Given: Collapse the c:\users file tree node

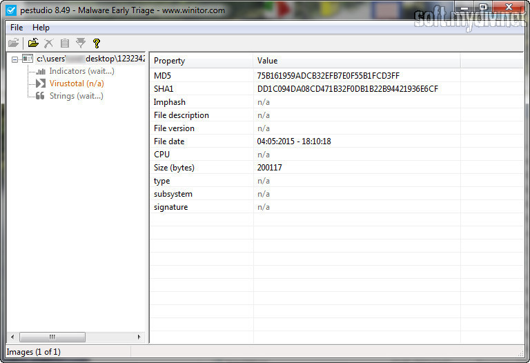Looking at the screenshot, I should (14, 59).
